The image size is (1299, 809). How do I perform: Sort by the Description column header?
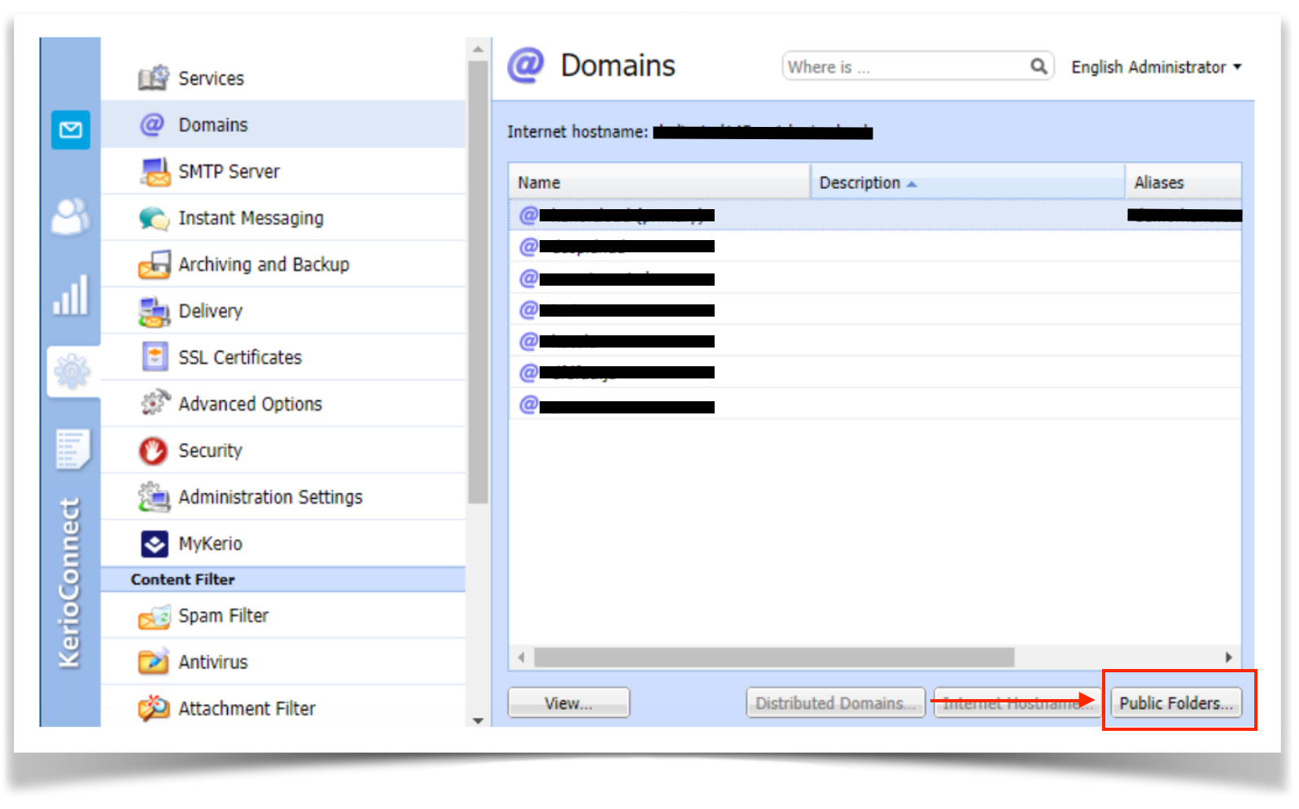pos(968,182)
